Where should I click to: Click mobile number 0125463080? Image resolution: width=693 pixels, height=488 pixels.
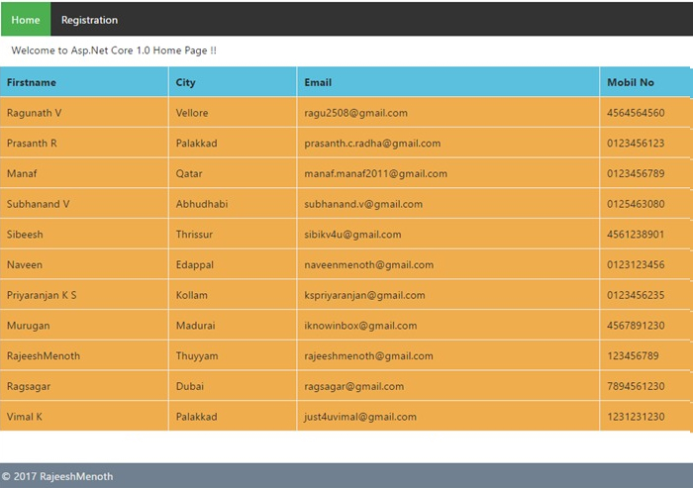coord(636,204)
